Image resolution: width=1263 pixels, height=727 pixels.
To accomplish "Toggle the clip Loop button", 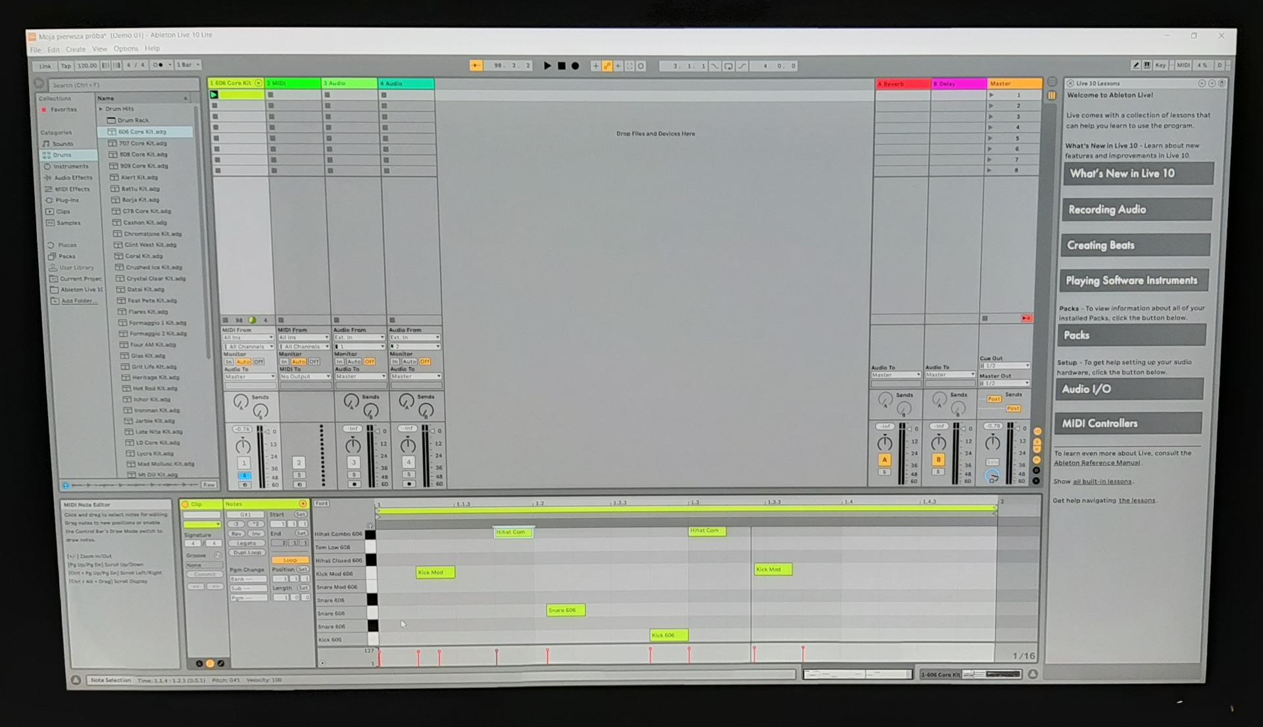I will click(289, 560).
